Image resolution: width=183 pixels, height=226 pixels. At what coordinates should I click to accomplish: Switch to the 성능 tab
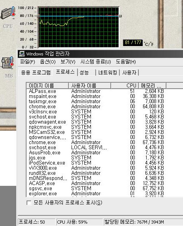coord(87,72)
